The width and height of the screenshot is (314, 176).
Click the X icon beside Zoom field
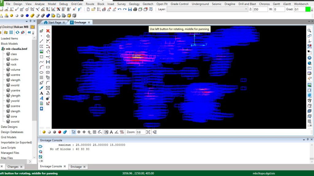click(148, 132)
